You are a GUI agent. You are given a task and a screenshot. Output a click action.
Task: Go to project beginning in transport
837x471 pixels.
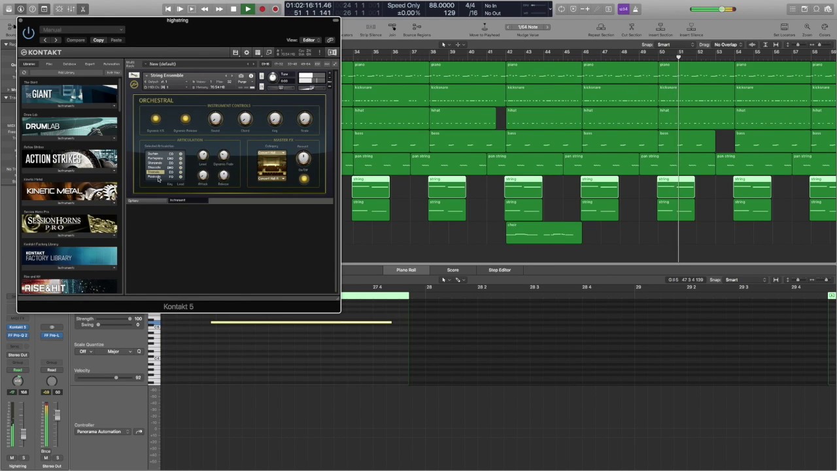click(x=168, y=9)
